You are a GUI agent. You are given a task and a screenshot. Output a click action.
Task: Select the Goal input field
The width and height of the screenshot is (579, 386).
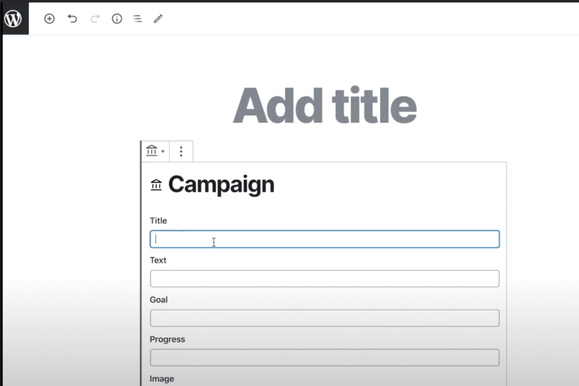pyautogui.click(x=325, y=318)
